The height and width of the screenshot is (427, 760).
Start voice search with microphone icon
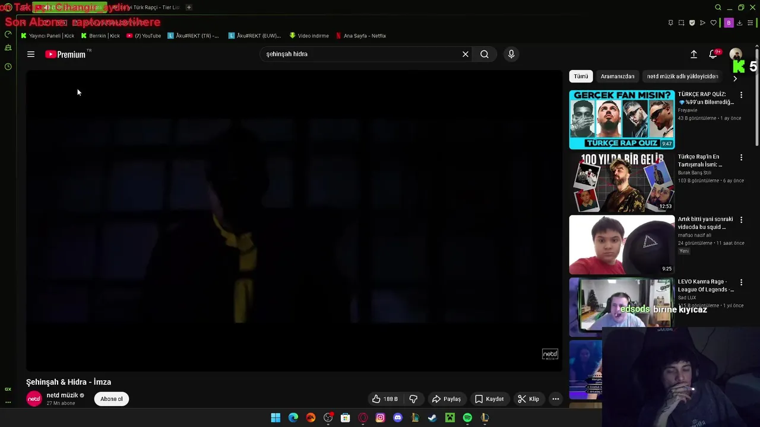(x=511, y=54)
